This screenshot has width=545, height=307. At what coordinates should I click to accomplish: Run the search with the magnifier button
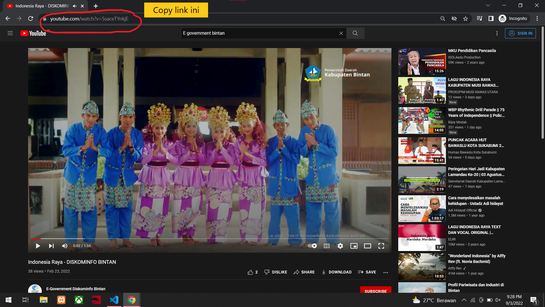point(355,33)
